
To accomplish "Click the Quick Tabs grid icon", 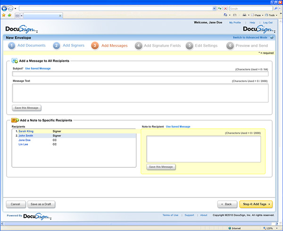I will pos(17,16).
